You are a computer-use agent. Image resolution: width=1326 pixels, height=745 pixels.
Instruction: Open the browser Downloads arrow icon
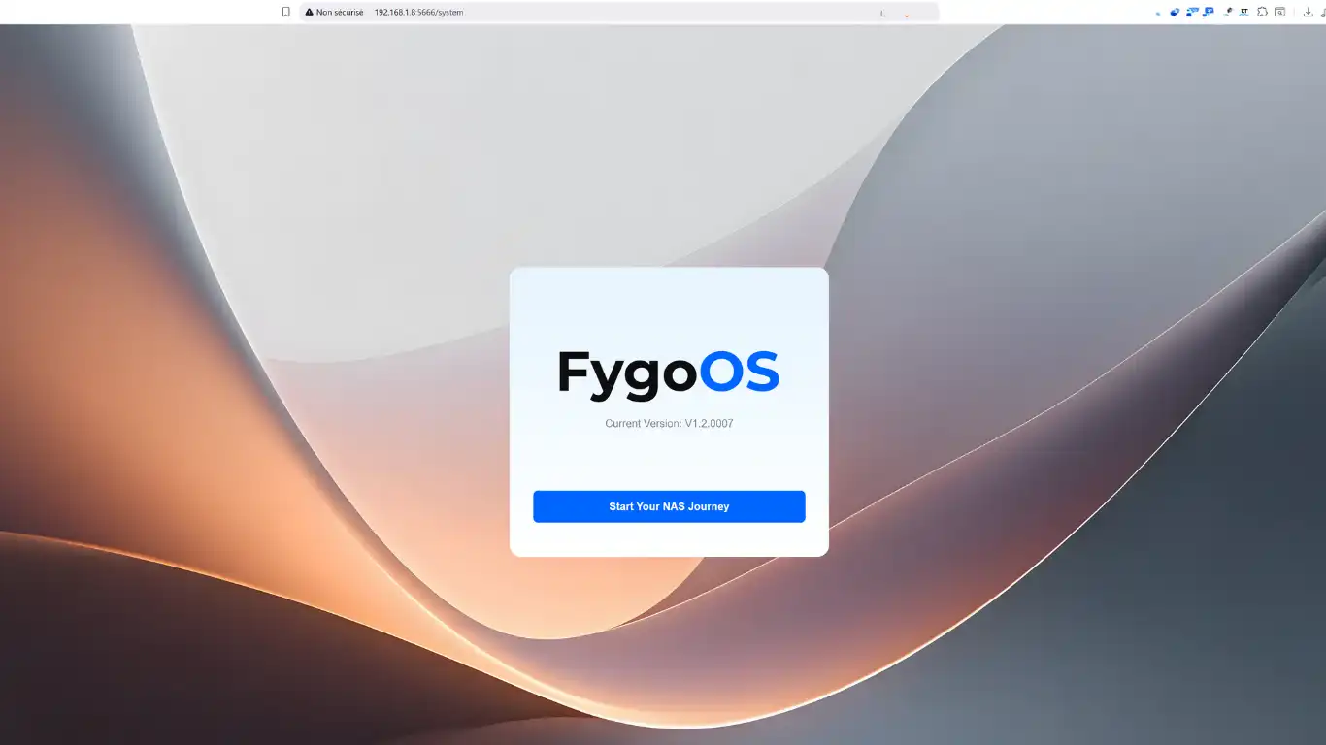[1308, 12]
